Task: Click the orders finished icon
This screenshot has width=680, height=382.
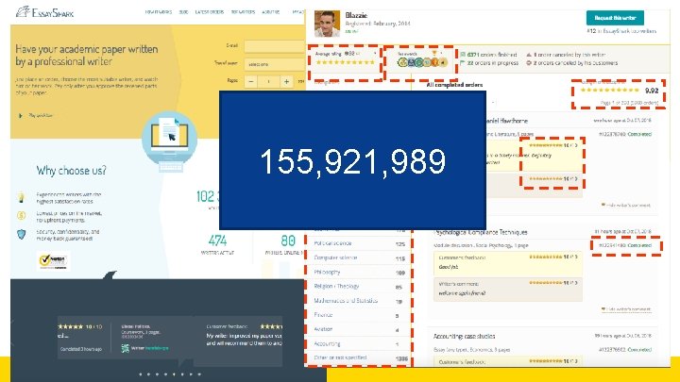Action: pos(463,55)
